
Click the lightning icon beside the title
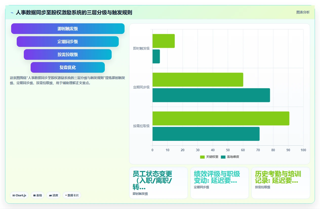click(12, 12)
